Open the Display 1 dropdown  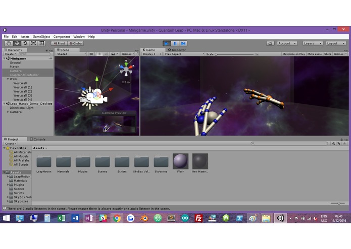152,54
